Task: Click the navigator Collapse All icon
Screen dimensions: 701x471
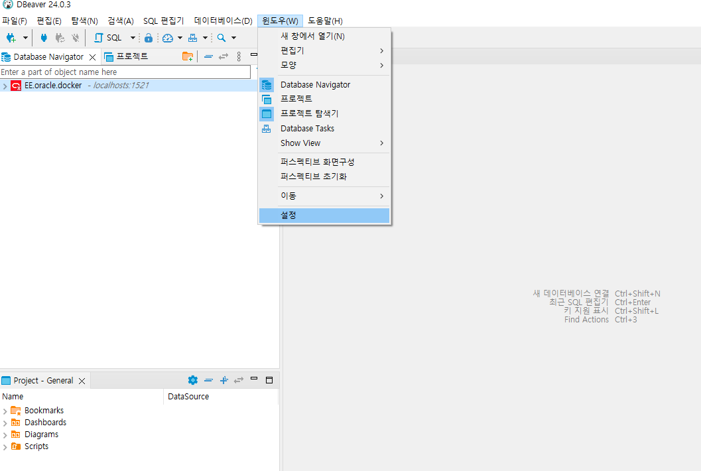Action: [208, 56]
